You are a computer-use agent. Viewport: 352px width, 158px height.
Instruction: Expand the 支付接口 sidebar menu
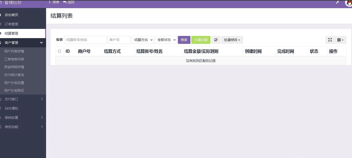pyautogui.click(x=23, y=99)
